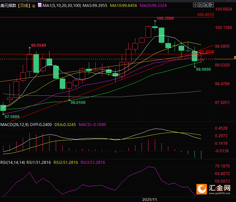Click the 59.5073 RSI axis value

coord(222,181)
